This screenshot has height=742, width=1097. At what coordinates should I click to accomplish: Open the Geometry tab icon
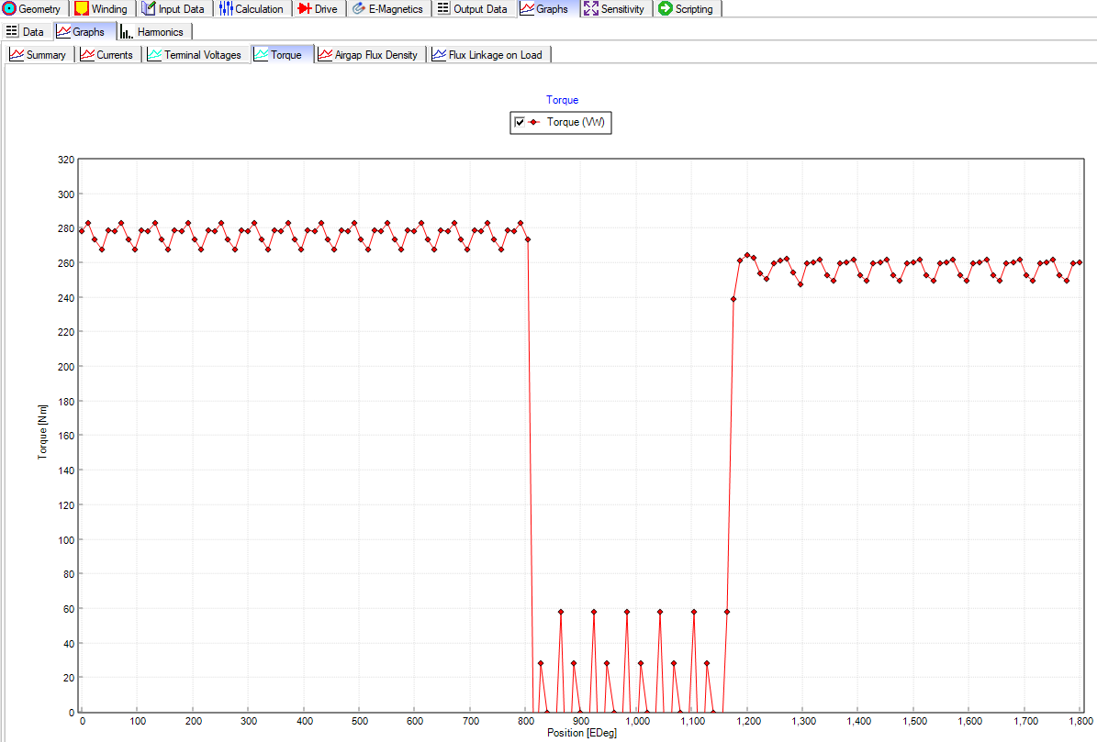(x=9, y=9)
